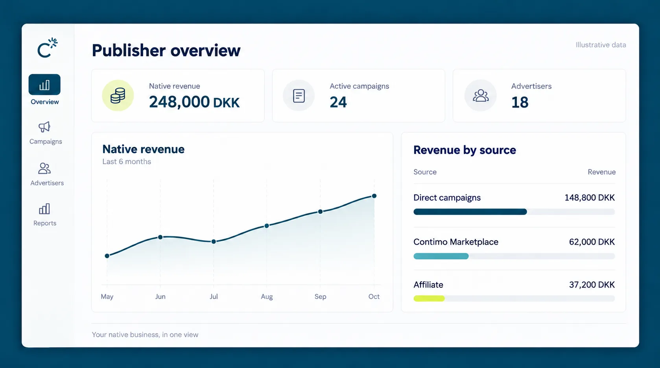
Task: Click the "Jul" axis label
Action: coord(214,297)
